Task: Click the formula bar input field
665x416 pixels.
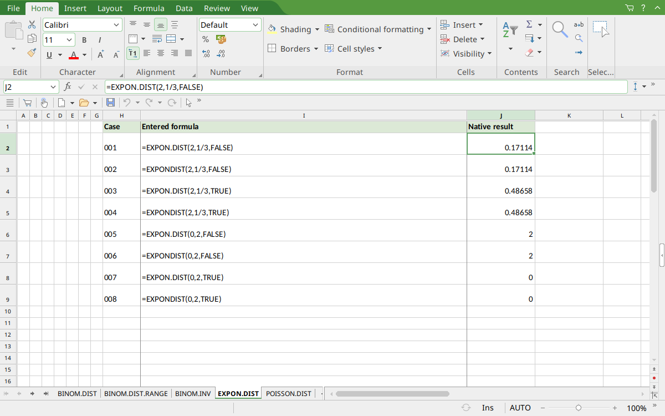Action: click(366, 87)
